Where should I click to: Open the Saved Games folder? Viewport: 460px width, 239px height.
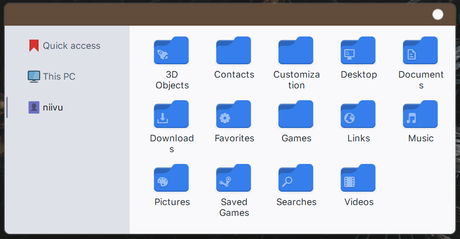tap(234, 179)
